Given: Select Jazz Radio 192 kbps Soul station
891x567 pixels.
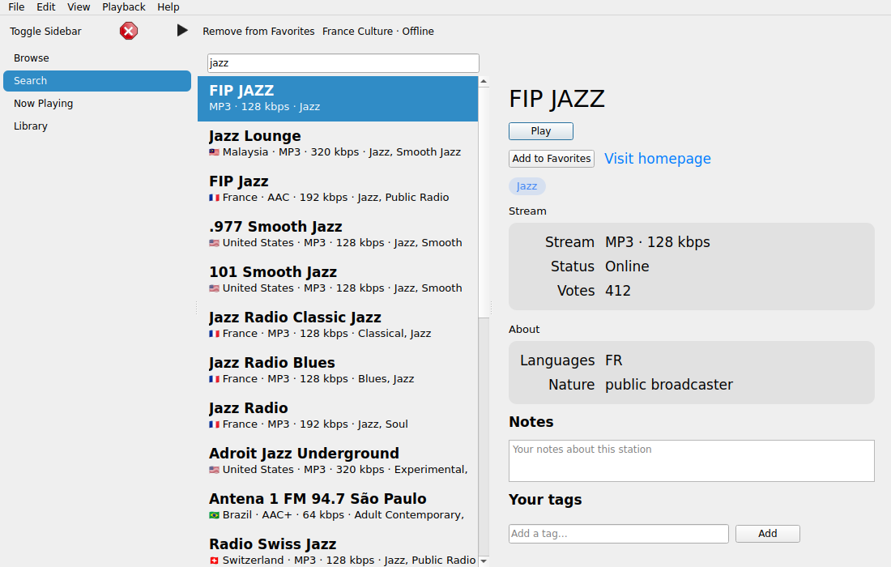Looking at the screenshot, I should point(338,416).
